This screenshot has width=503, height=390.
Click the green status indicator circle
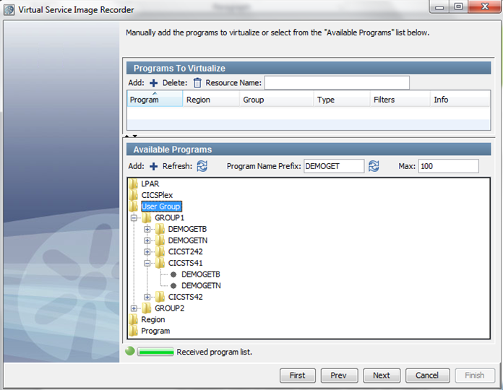[x=130, y=351]
